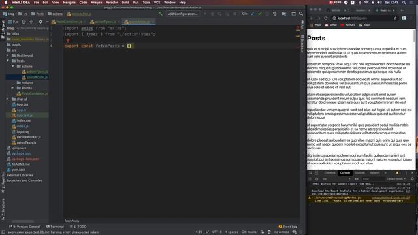
Task: Collapse the actions folder
Action: [12, 66]
